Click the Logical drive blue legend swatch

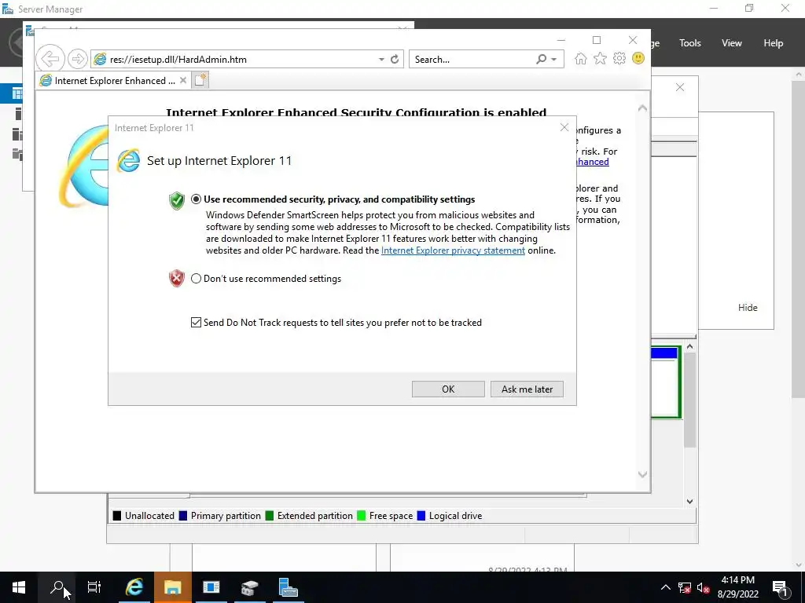click(421, 516)
